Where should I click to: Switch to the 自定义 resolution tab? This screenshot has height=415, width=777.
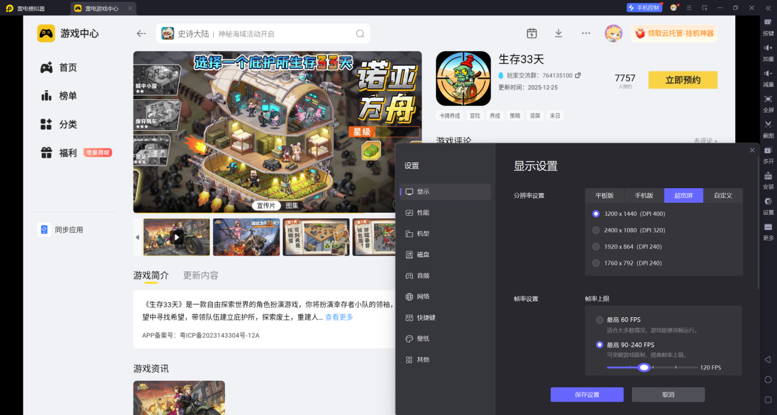tap(723, 196)
